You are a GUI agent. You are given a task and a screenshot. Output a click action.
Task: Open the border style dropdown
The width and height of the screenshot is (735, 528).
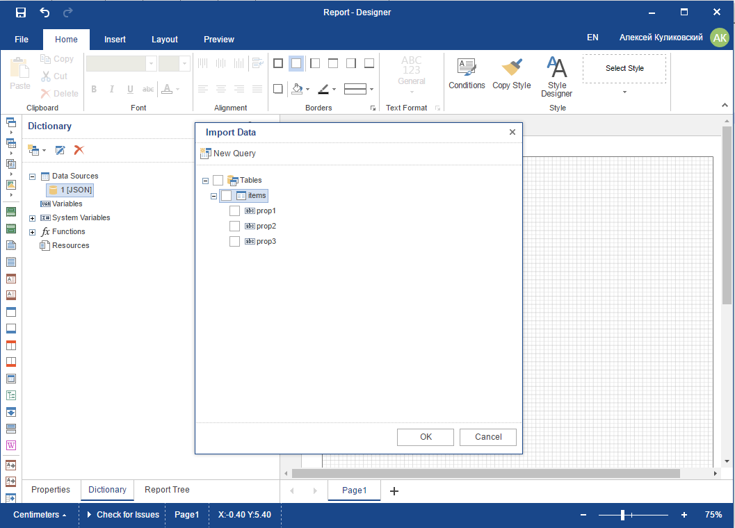pyautogui.click(x=371, y=89)
